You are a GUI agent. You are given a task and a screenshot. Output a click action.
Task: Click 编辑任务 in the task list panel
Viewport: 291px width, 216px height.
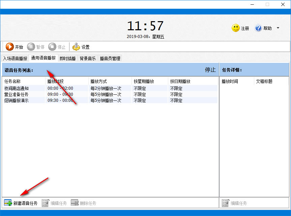[x=54, y=203]
